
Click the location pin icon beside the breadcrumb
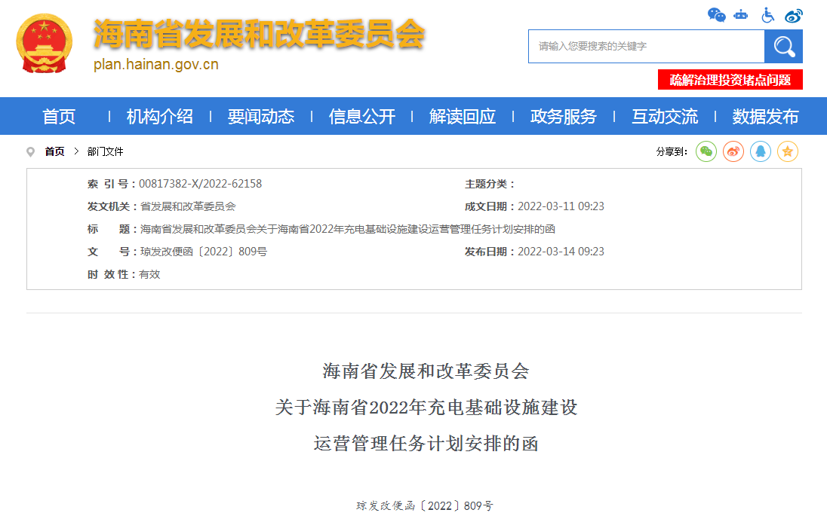(30, 151)
